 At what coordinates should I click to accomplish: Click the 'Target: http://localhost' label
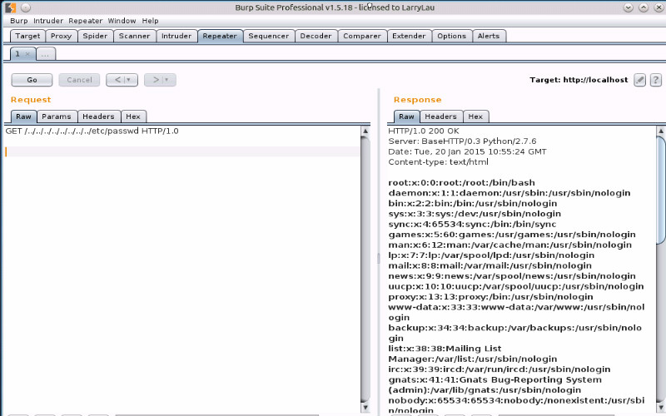[x=579, y=80]
